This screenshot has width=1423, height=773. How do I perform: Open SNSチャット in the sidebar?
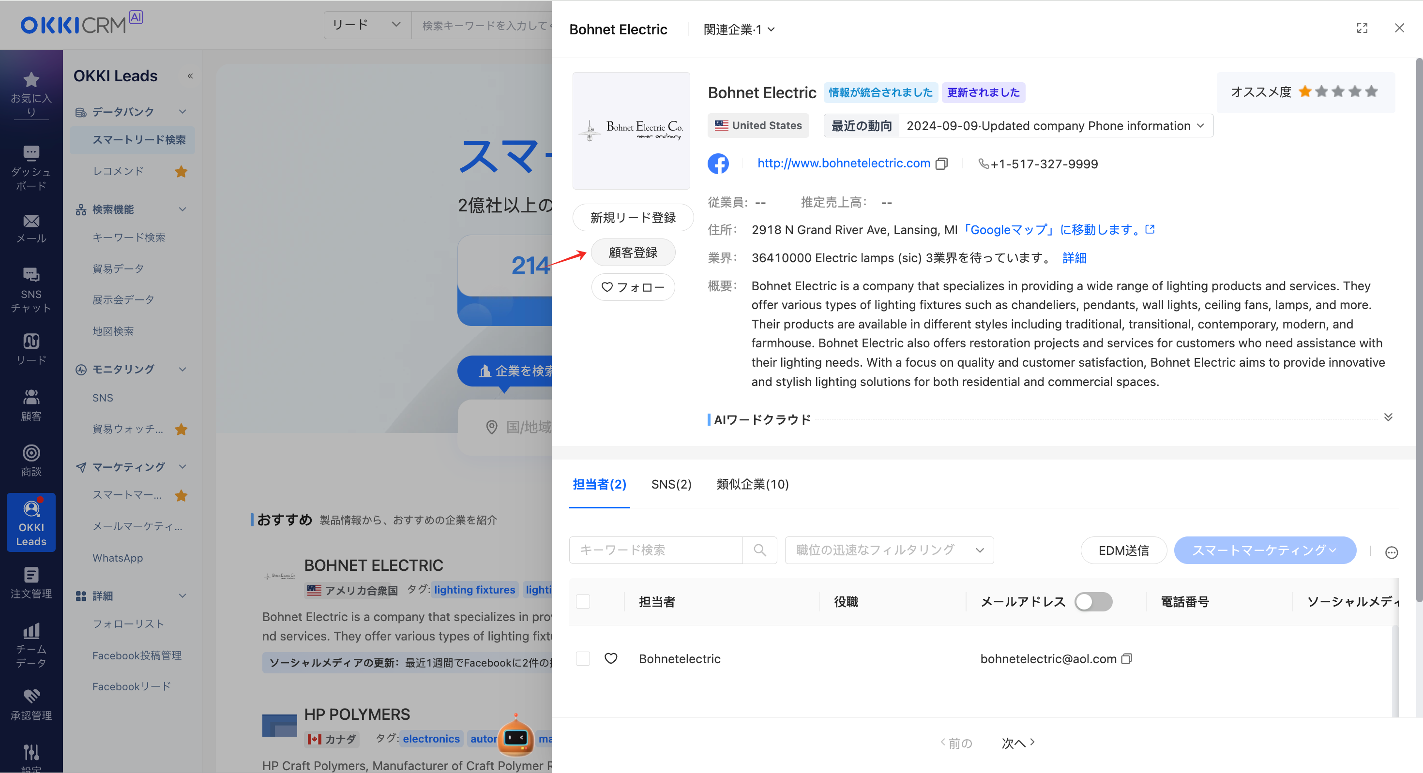click(x=31, y=290)
